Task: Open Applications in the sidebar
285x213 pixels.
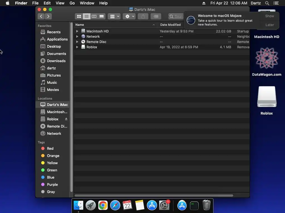Action: [x=52, y=39]
